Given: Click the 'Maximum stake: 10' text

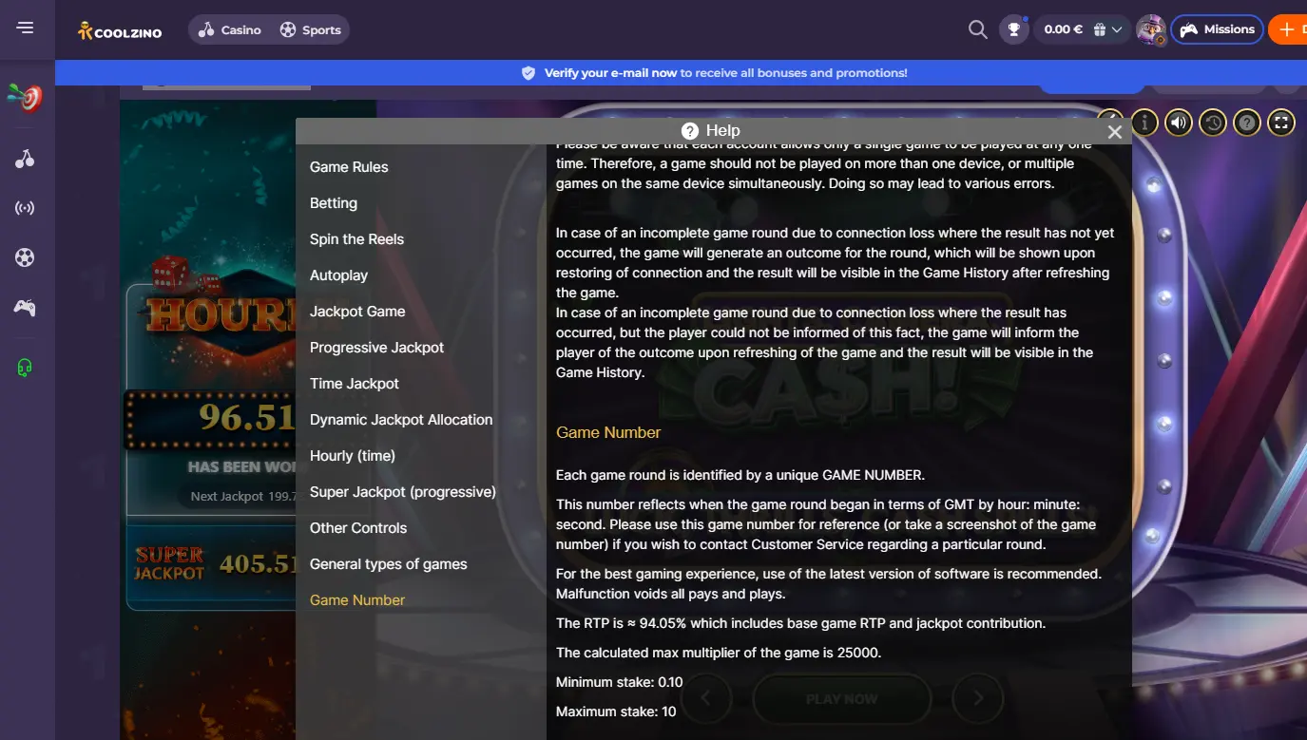Looking at the screenshot, I should [616, 712].
